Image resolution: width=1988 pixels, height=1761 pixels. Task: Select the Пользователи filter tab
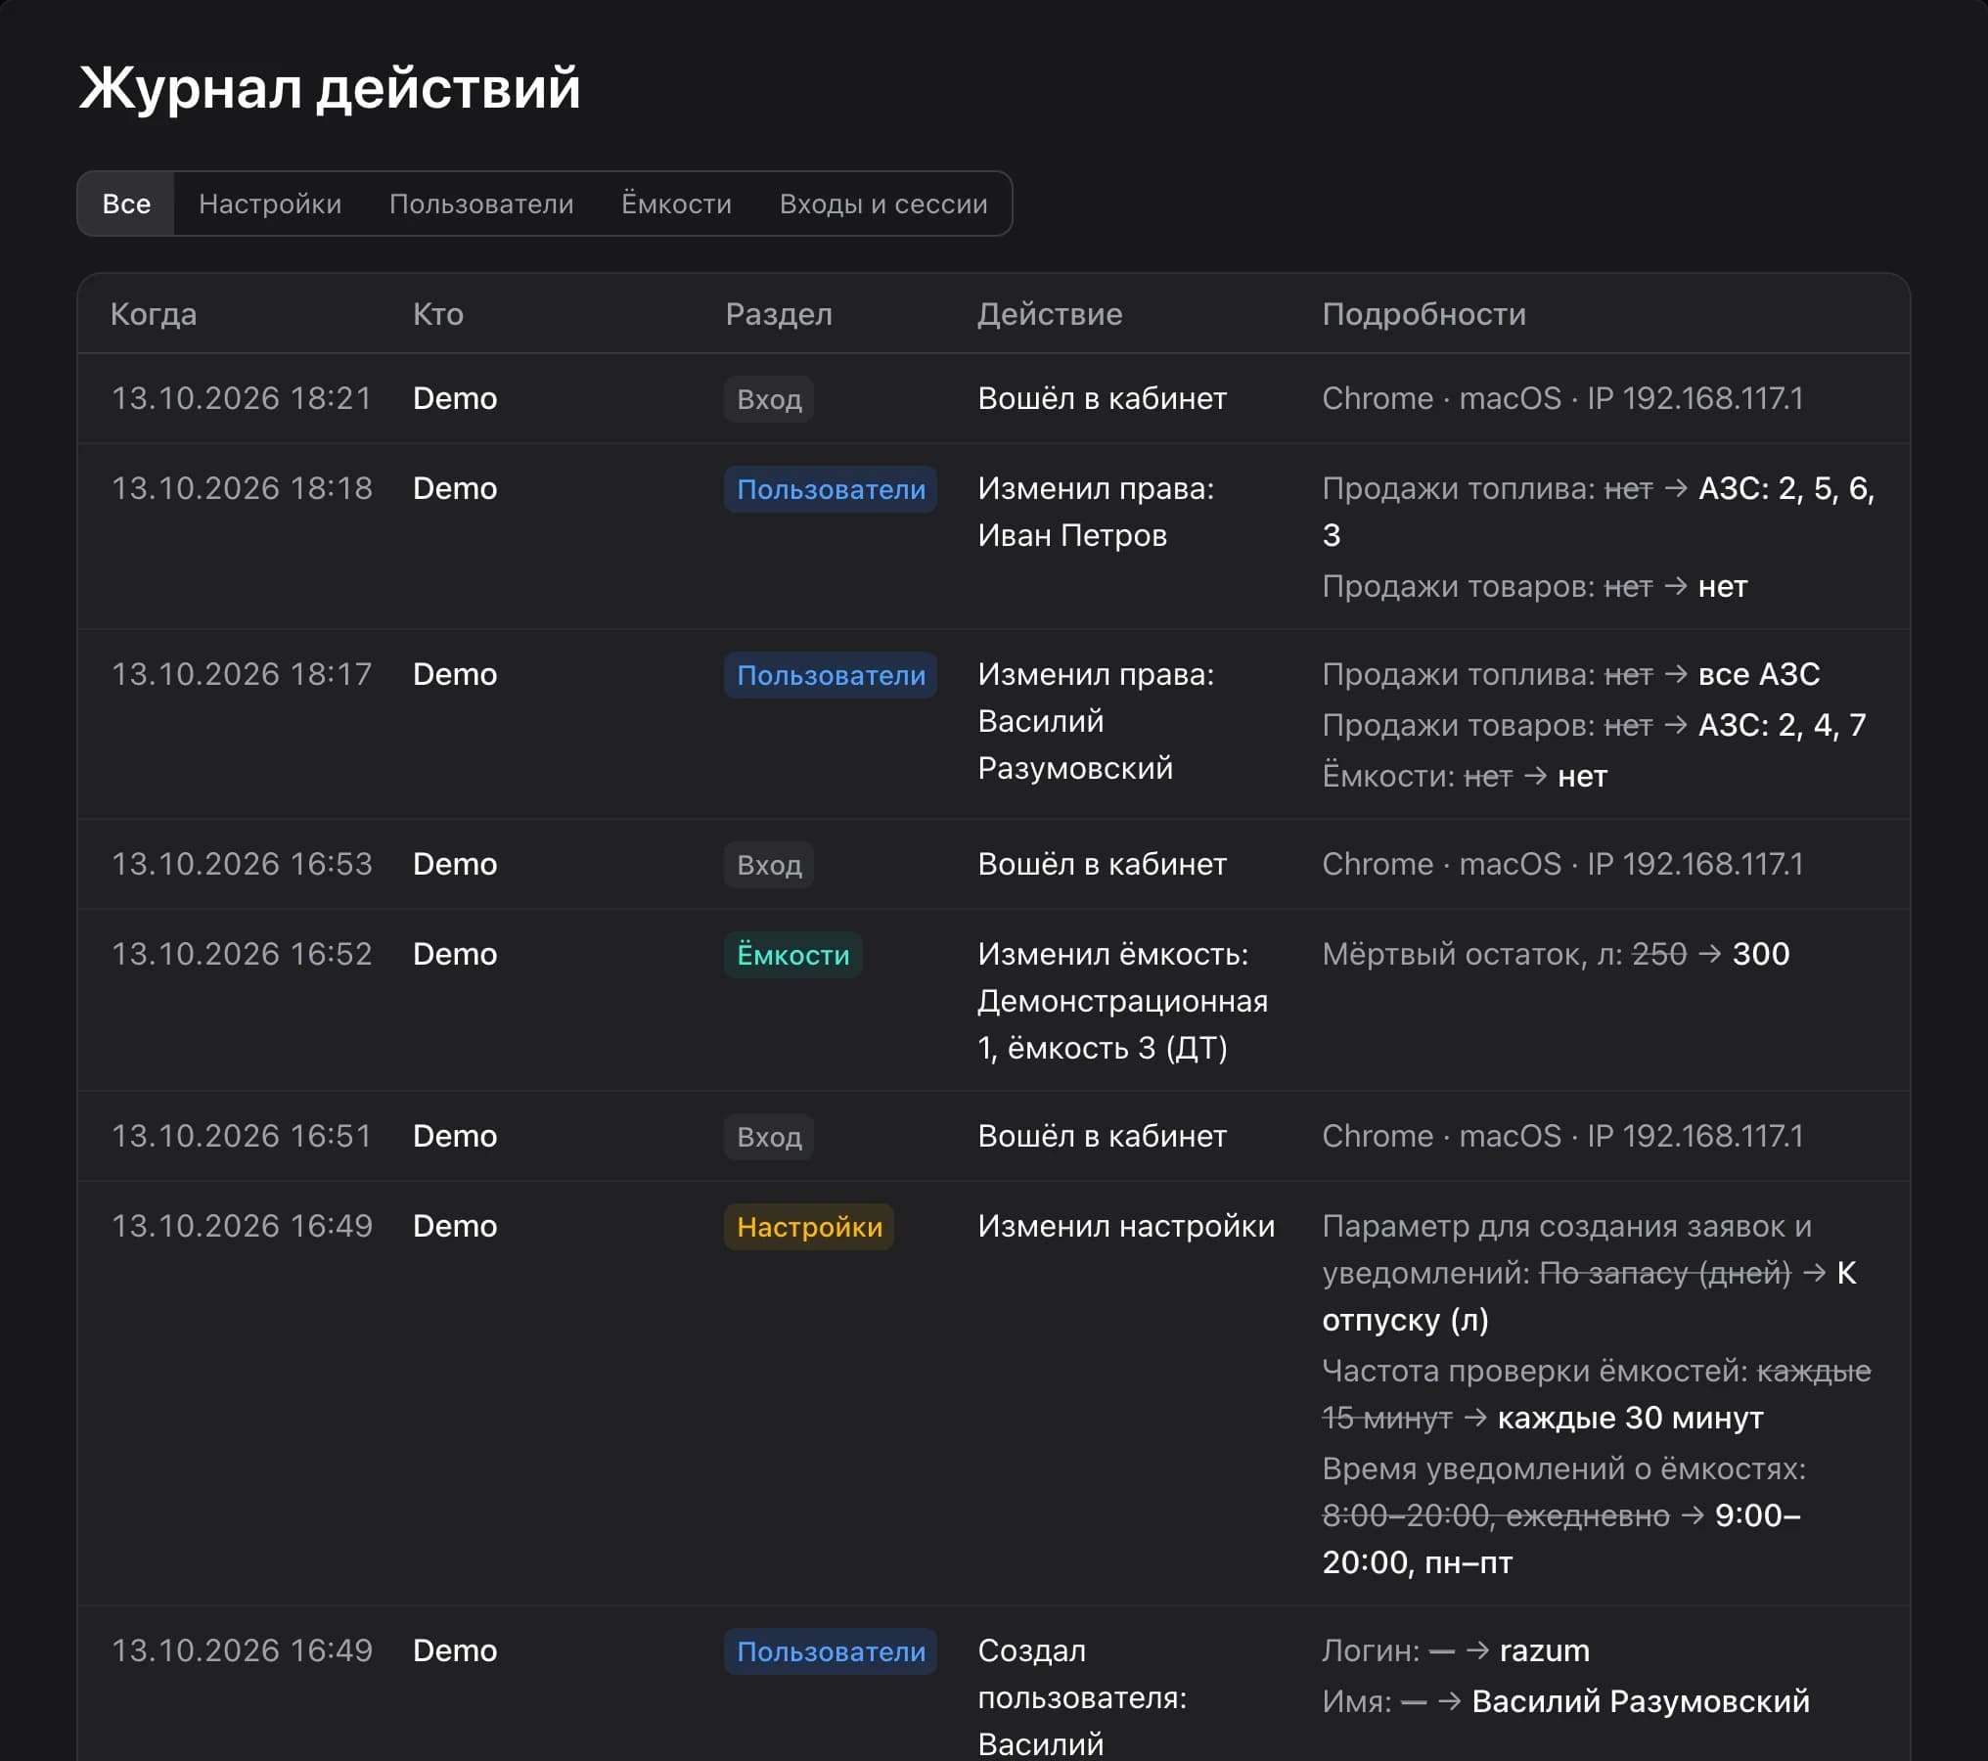pos(481,203)
